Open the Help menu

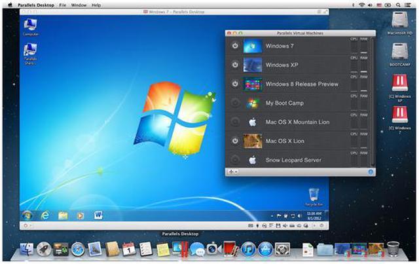click(96, 5)
